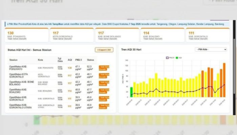Click the Boalemo row Tidak Sehat status badge

pyautogui.click(x=104, y=91)
